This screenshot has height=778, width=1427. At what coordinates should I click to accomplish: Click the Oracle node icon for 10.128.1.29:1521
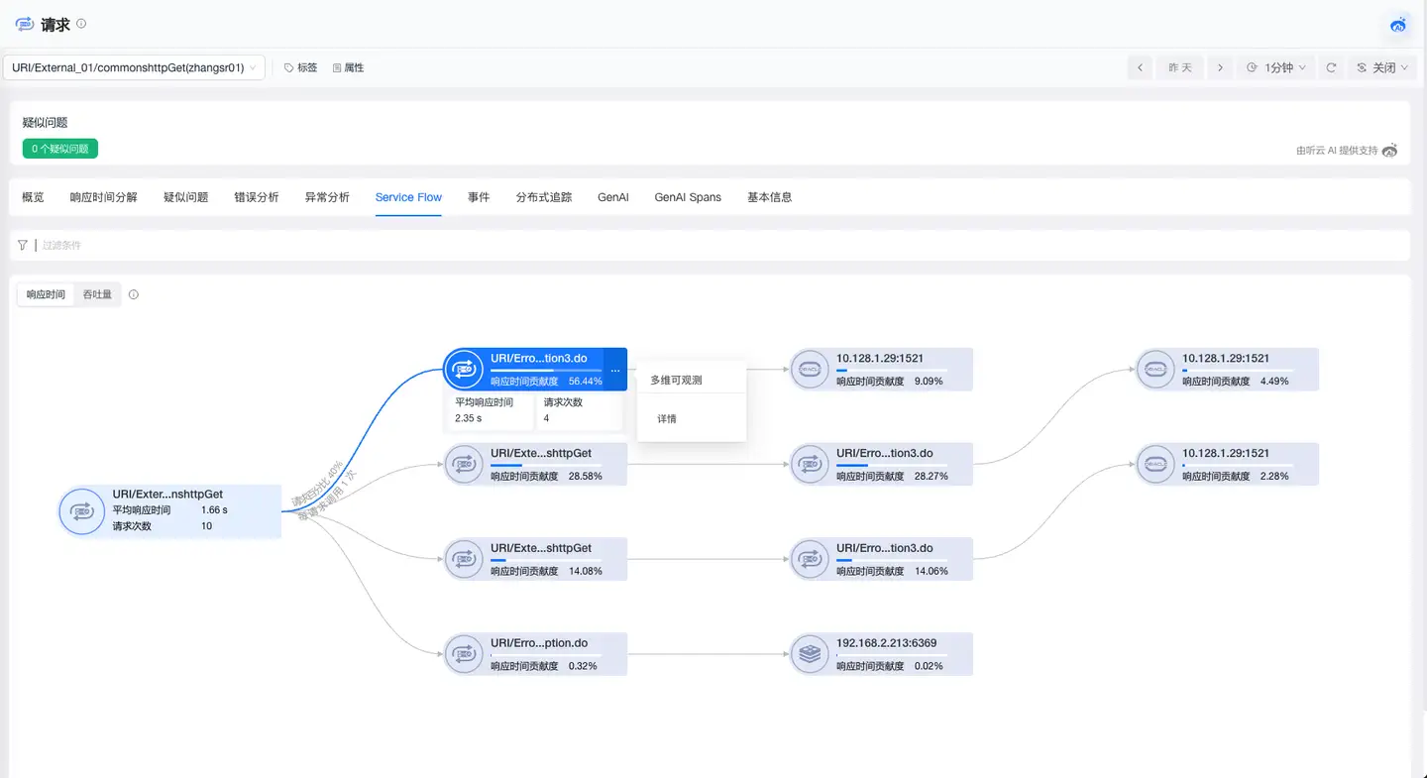[x=810, y=368]
